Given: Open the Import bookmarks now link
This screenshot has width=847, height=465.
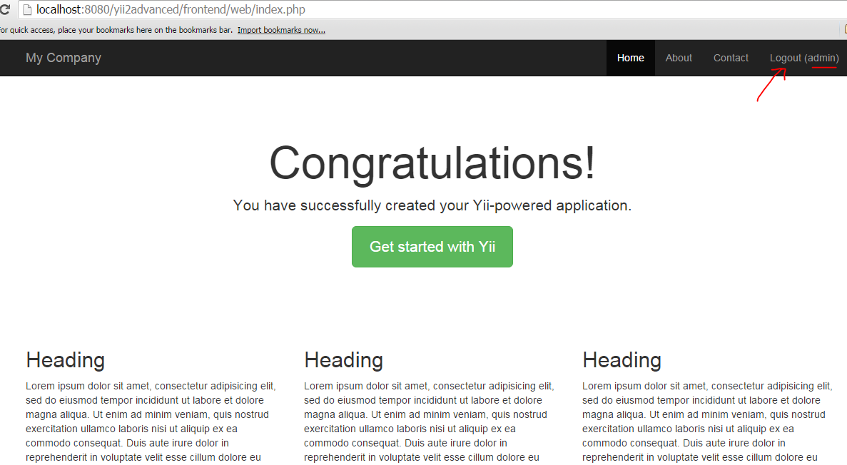Looking at the screenshot, I should tap(281, 30).
